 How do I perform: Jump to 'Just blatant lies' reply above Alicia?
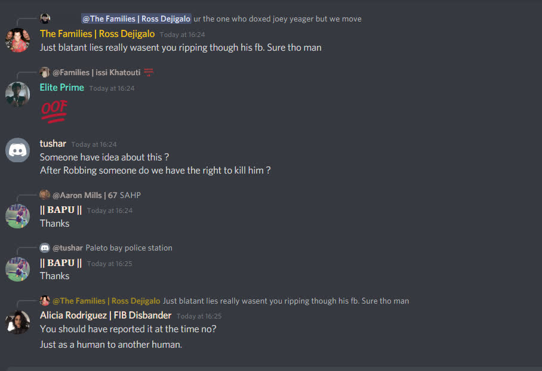point(286,301)
